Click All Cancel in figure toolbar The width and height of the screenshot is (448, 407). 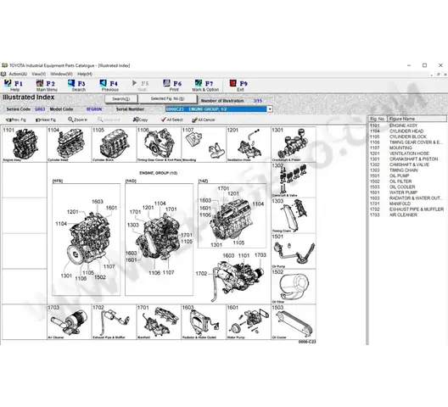203,120
